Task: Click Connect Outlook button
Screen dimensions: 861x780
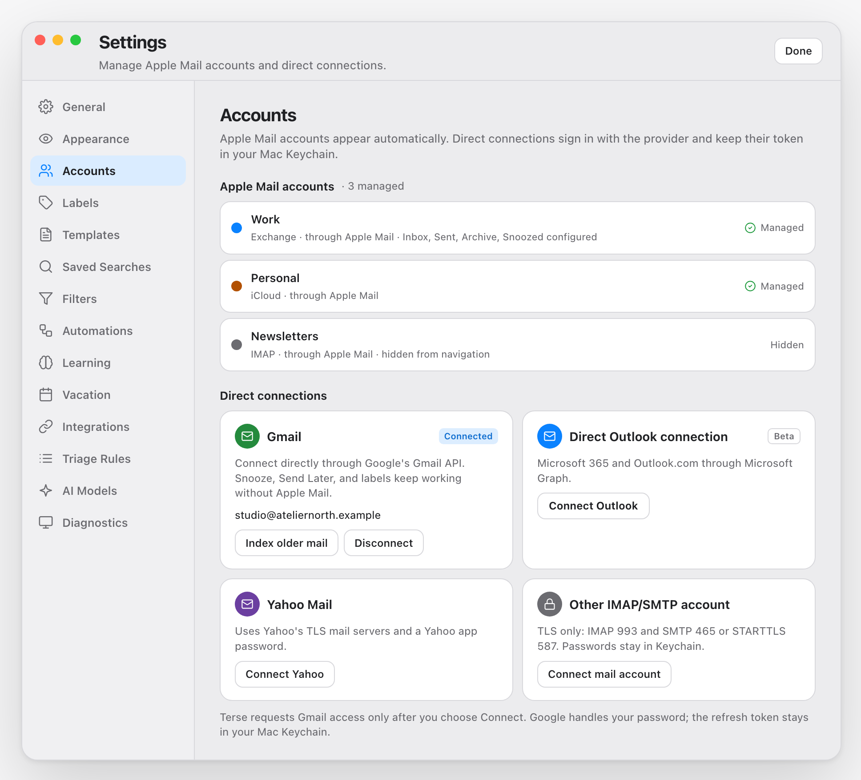Action: coord(593,506)
